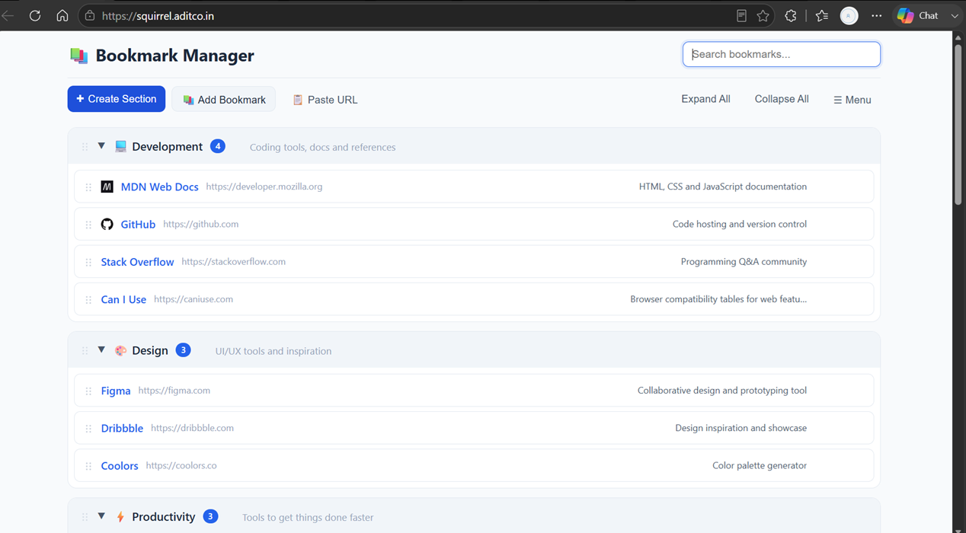Screen dimensions: 966x533
Task: Click the Development count badge 4
Action: click(x=218, y=146)
